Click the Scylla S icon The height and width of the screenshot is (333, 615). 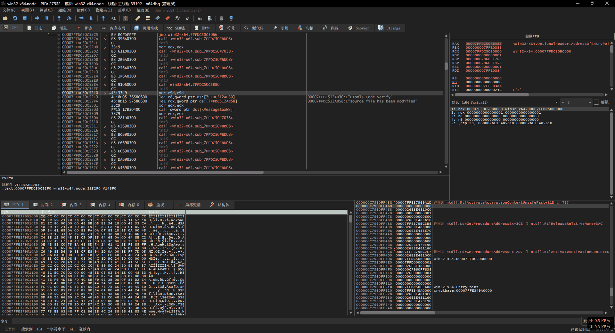tap(126, 18)
